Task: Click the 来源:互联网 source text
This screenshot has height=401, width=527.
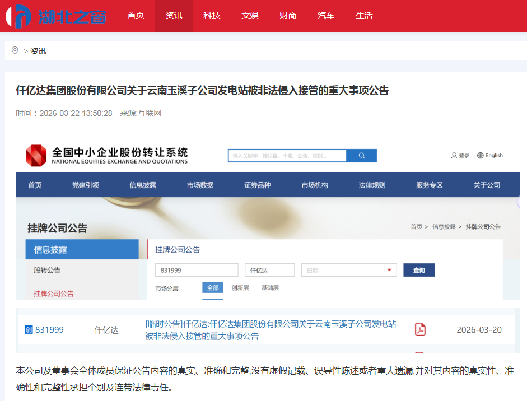Action: click(141, 113)
